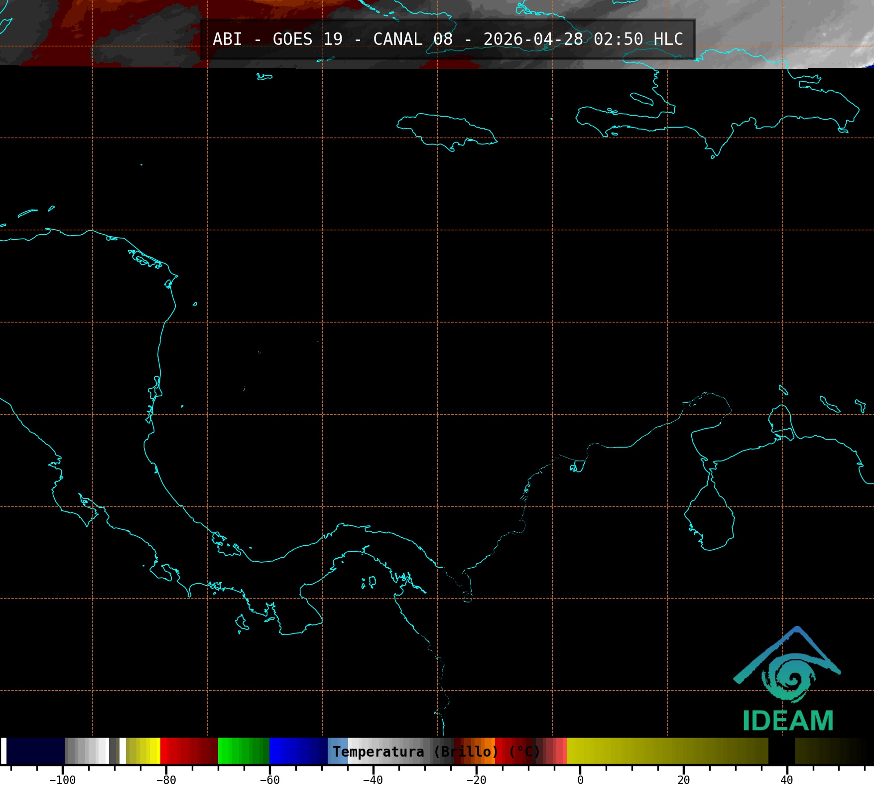Click the -20 colorbar tick label

tap(476, 780)
